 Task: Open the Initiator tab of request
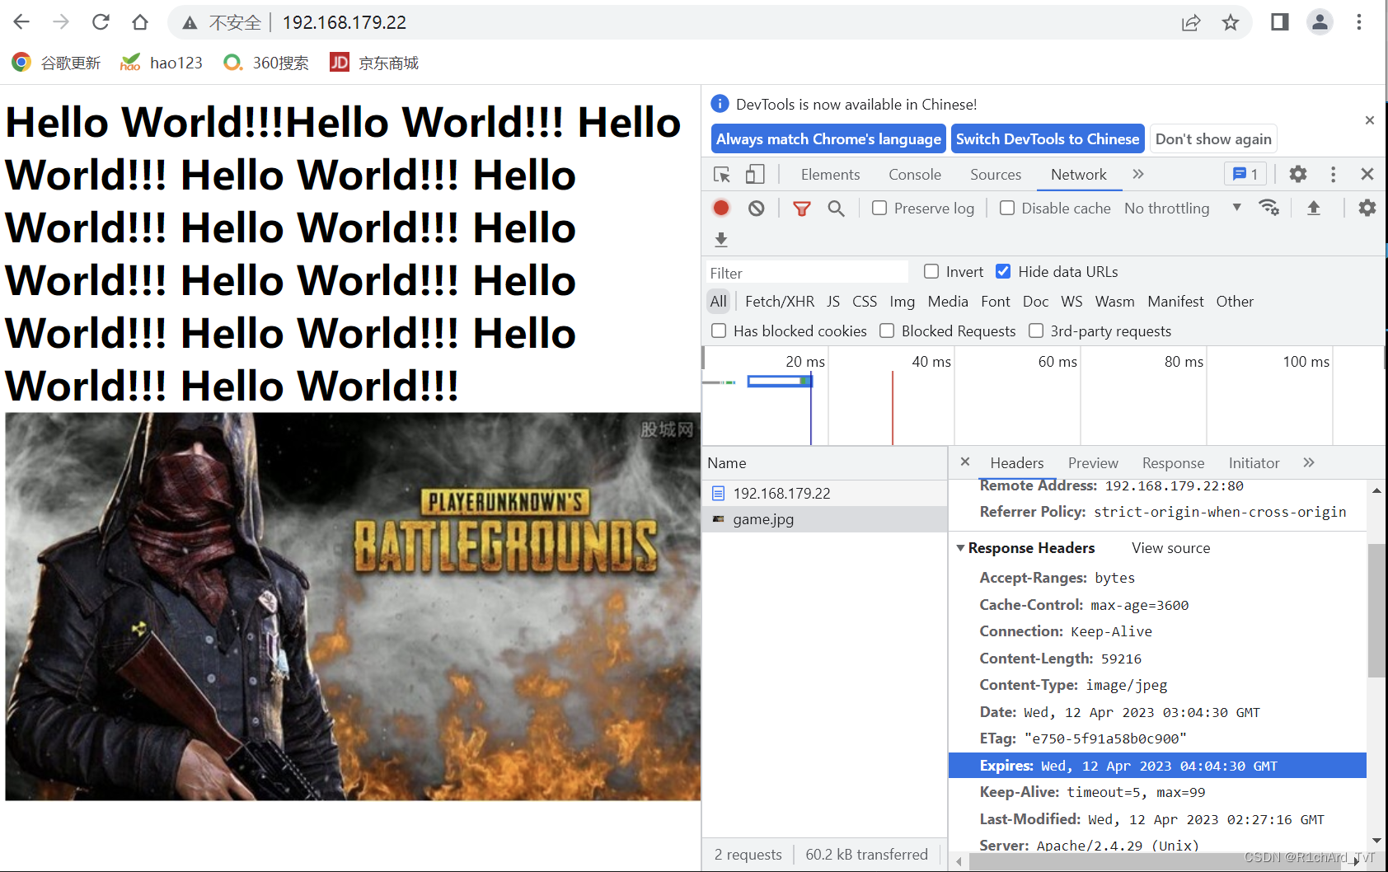pyautogui.click(x=1254, y=463)
